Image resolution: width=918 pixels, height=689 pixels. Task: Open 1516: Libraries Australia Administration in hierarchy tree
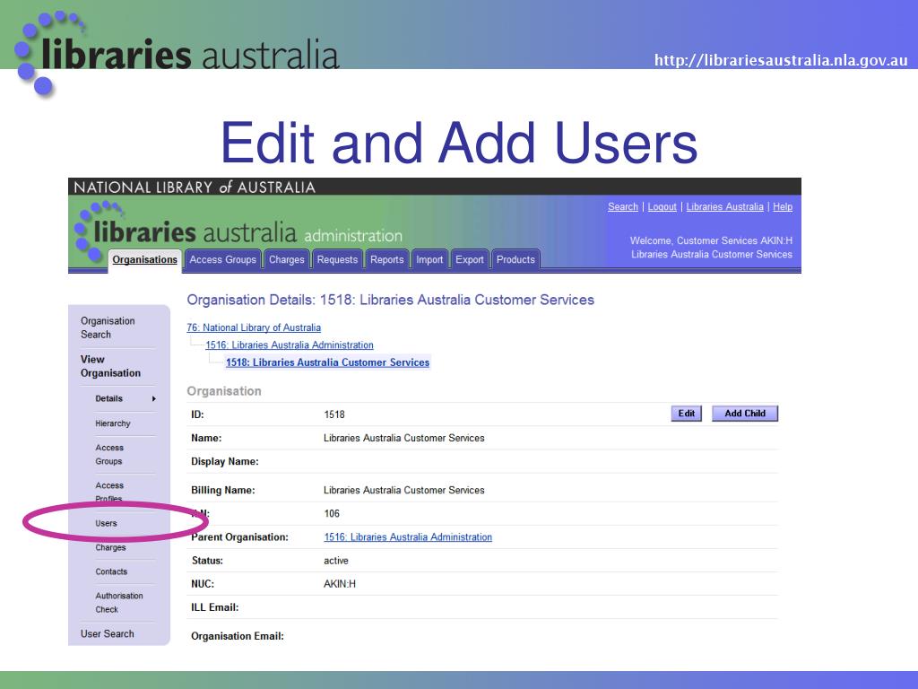coord(290,345)
